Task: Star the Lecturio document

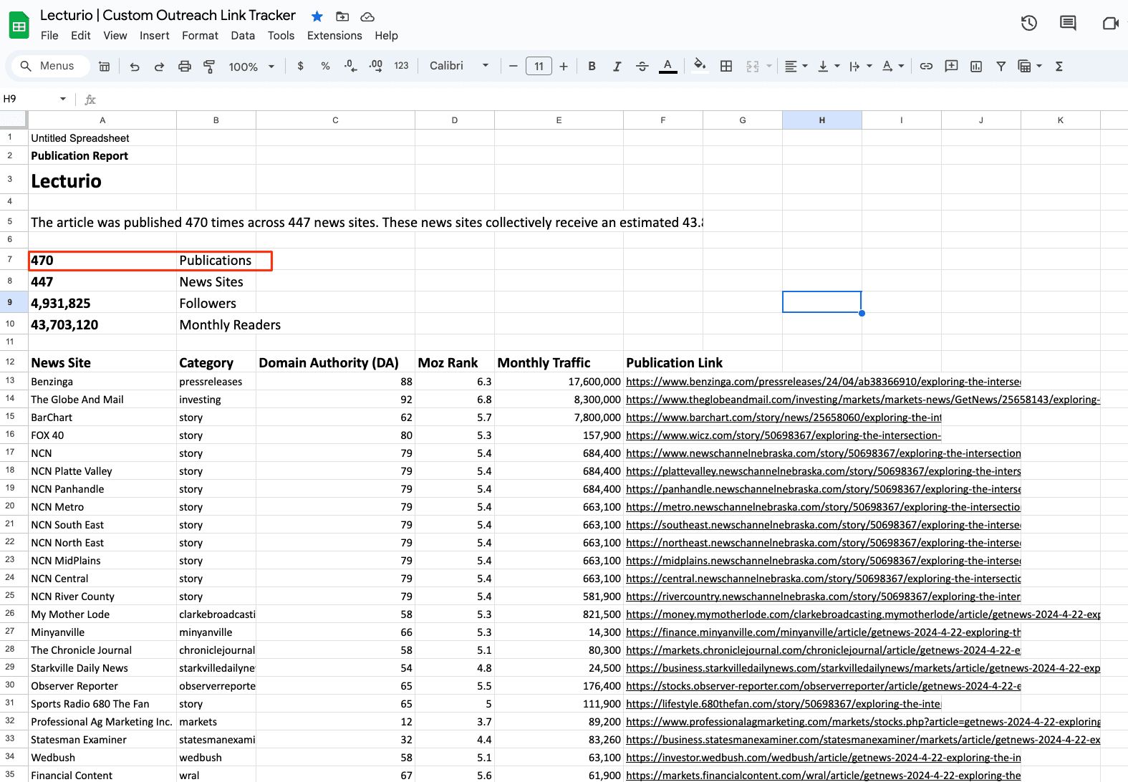Action: click(317, 16)
